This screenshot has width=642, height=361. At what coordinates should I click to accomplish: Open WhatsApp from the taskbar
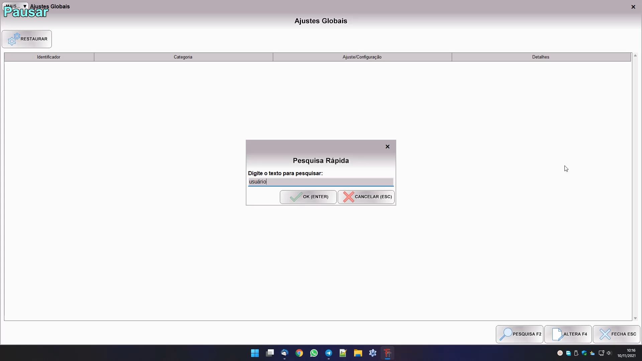click(314, 353)
